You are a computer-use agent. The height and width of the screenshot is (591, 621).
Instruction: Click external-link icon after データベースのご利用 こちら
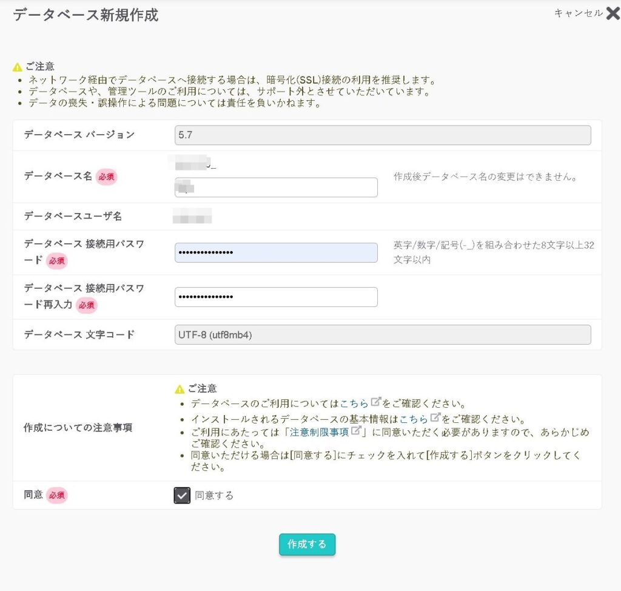coord(376,402)
